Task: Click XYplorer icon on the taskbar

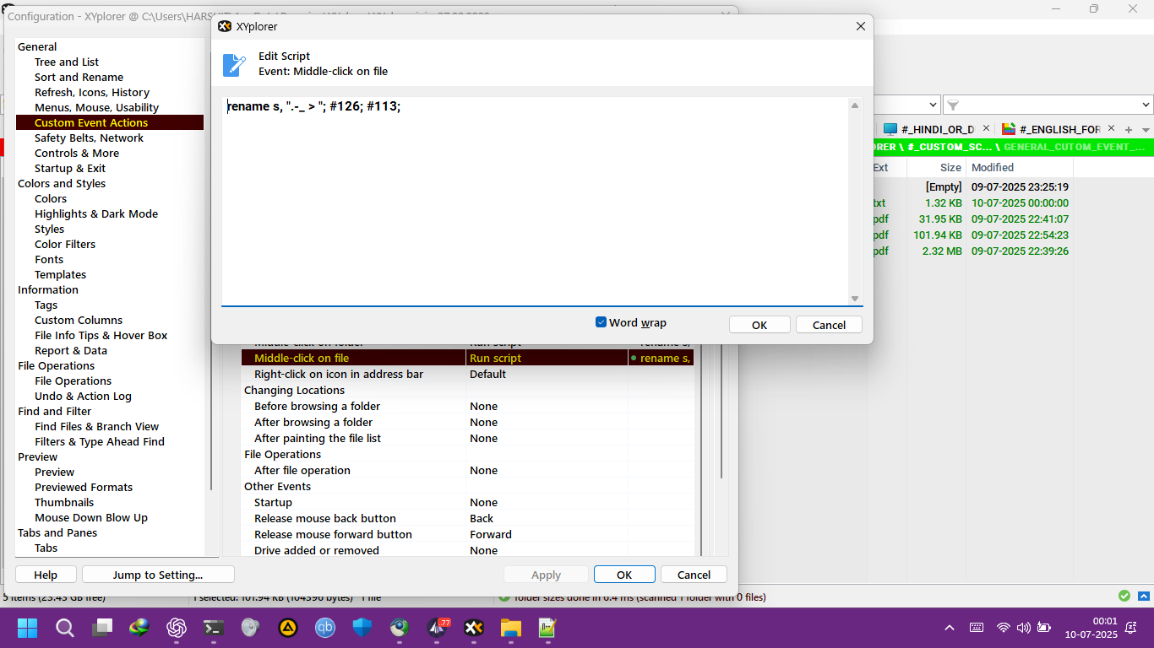Action: [x=473, y=628]
